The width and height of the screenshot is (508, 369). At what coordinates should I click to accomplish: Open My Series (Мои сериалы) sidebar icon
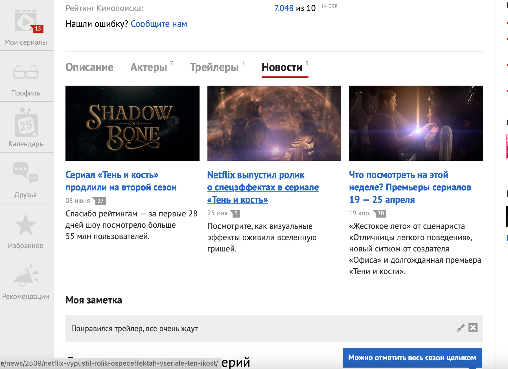(x=25, y=21)
